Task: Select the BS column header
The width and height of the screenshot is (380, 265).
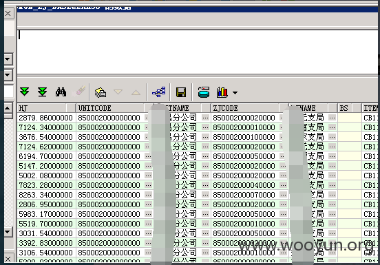Action: [x=349, y=108]
